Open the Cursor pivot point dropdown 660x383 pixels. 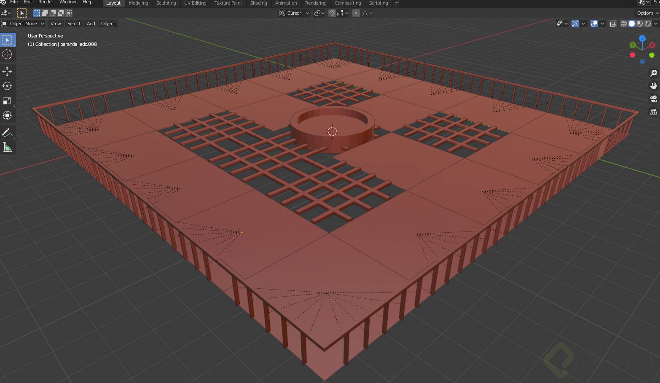pos(294,13)
